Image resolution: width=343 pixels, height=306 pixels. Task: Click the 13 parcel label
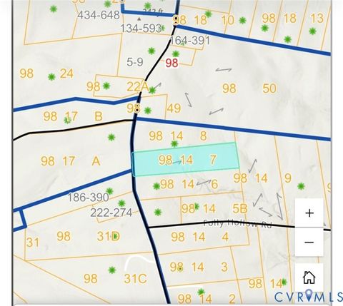(x=317, y=19)
